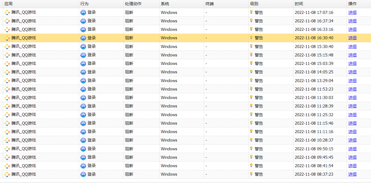Click login behavior icon in 17:07:16 row
The width and height of the screenshot is (371, 183).
pos(83,13)
